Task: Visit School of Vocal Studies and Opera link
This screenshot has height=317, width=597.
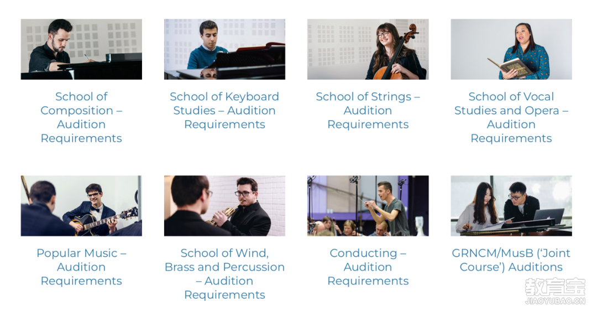Action: click(511, 117)
